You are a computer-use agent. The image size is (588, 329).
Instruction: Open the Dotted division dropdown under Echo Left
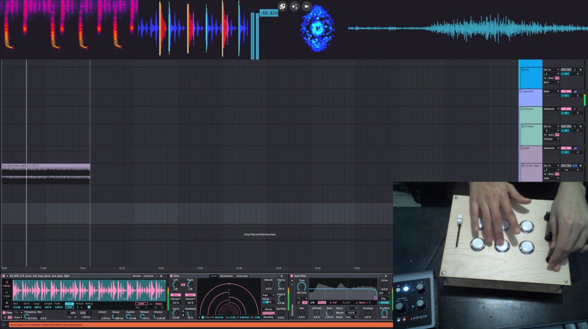pos(176,299)
